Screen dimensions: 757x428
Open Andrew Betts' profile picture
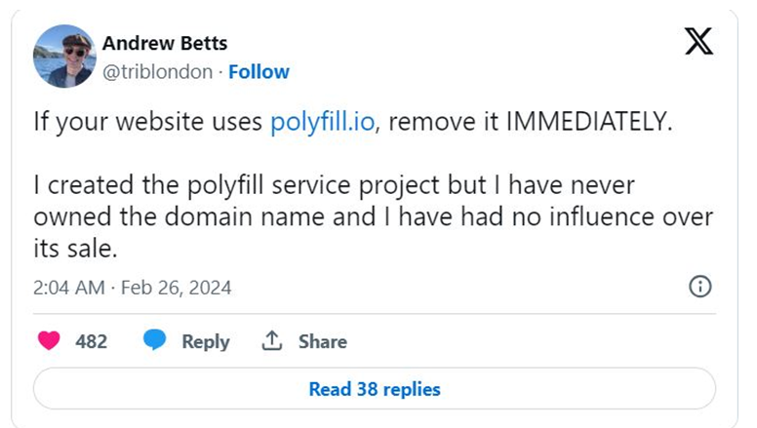coord(61,54)
